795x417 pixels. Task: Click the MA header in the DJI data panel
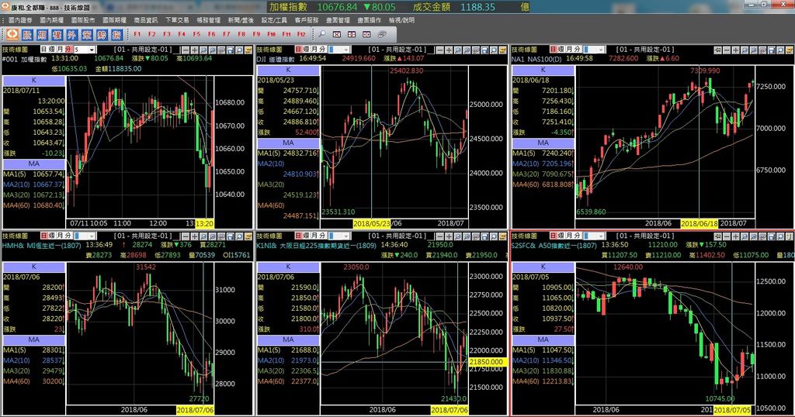[x=289, y=143]
